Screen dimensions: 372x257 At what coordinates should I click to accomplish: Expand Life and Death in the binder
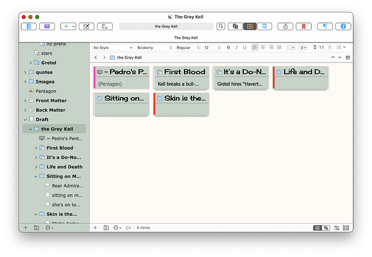tap(36, 167)
